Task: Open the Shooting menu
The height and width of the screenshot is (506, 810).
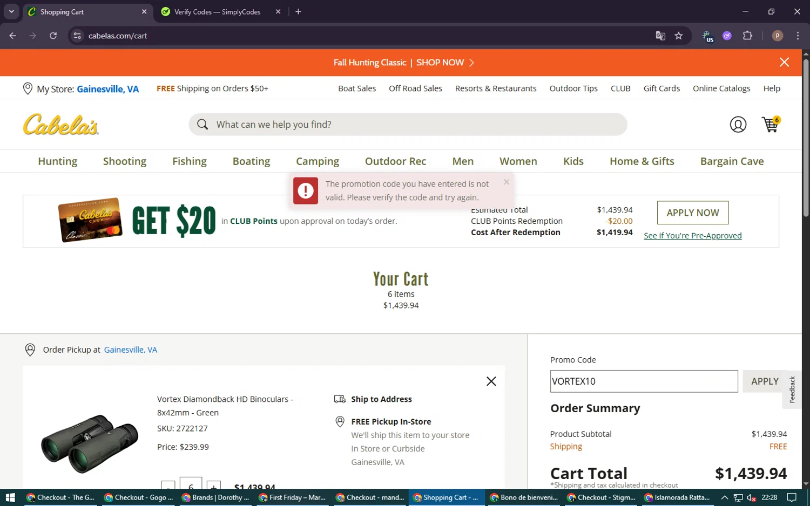Action: (125, 161)
